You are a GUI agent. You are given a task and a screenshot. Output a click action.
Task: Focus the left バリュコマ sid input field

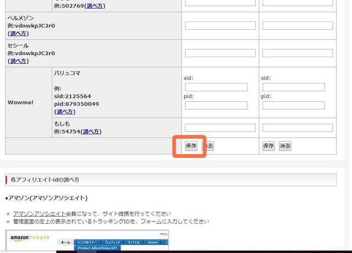point(216,87)
